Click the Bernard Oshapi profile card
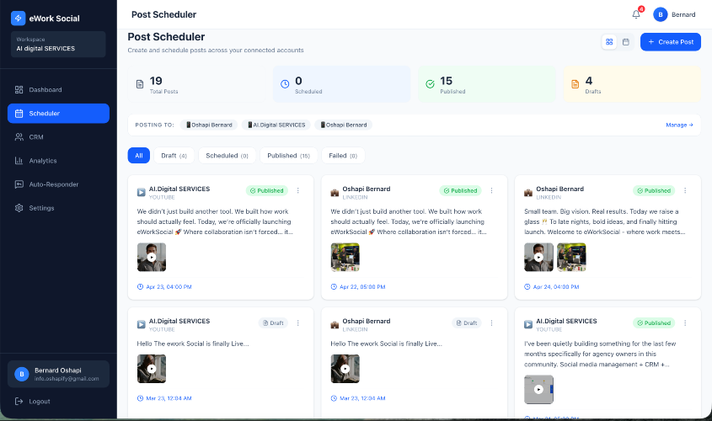This screenshot has height=421, width=712. pyautogui.click(x=58, y=375)
